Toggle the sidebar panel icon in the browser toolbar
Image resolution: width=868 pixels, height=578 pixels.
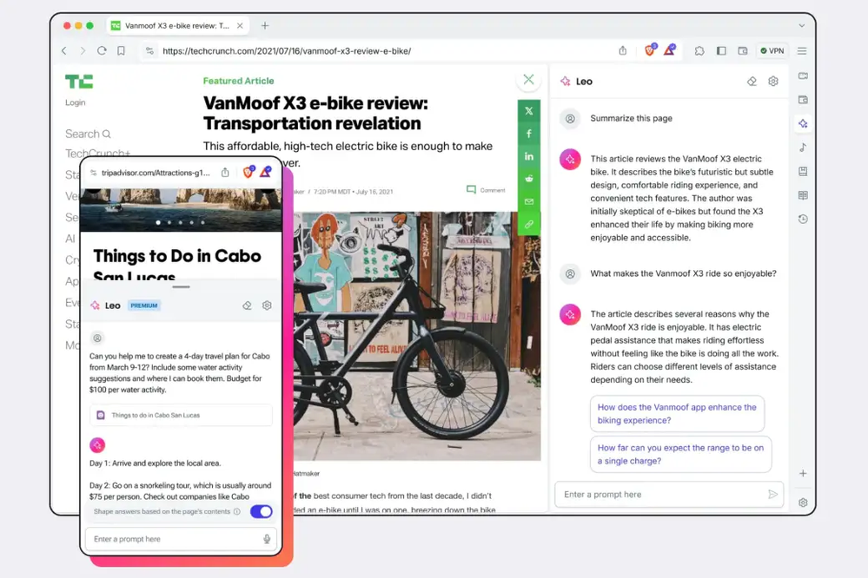721,50
